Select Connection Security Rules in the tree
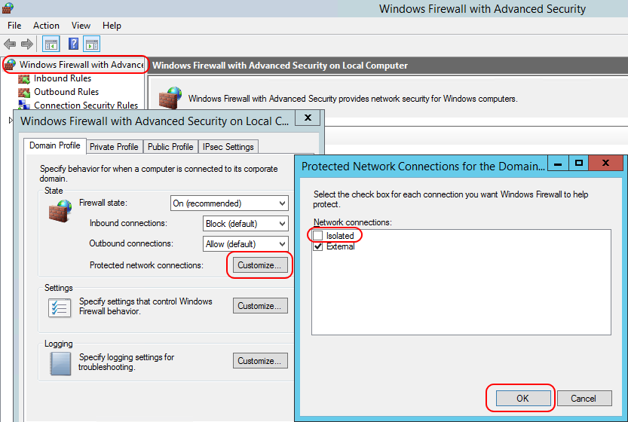Viewport: 628px width, 422px height. click(86, 105)
